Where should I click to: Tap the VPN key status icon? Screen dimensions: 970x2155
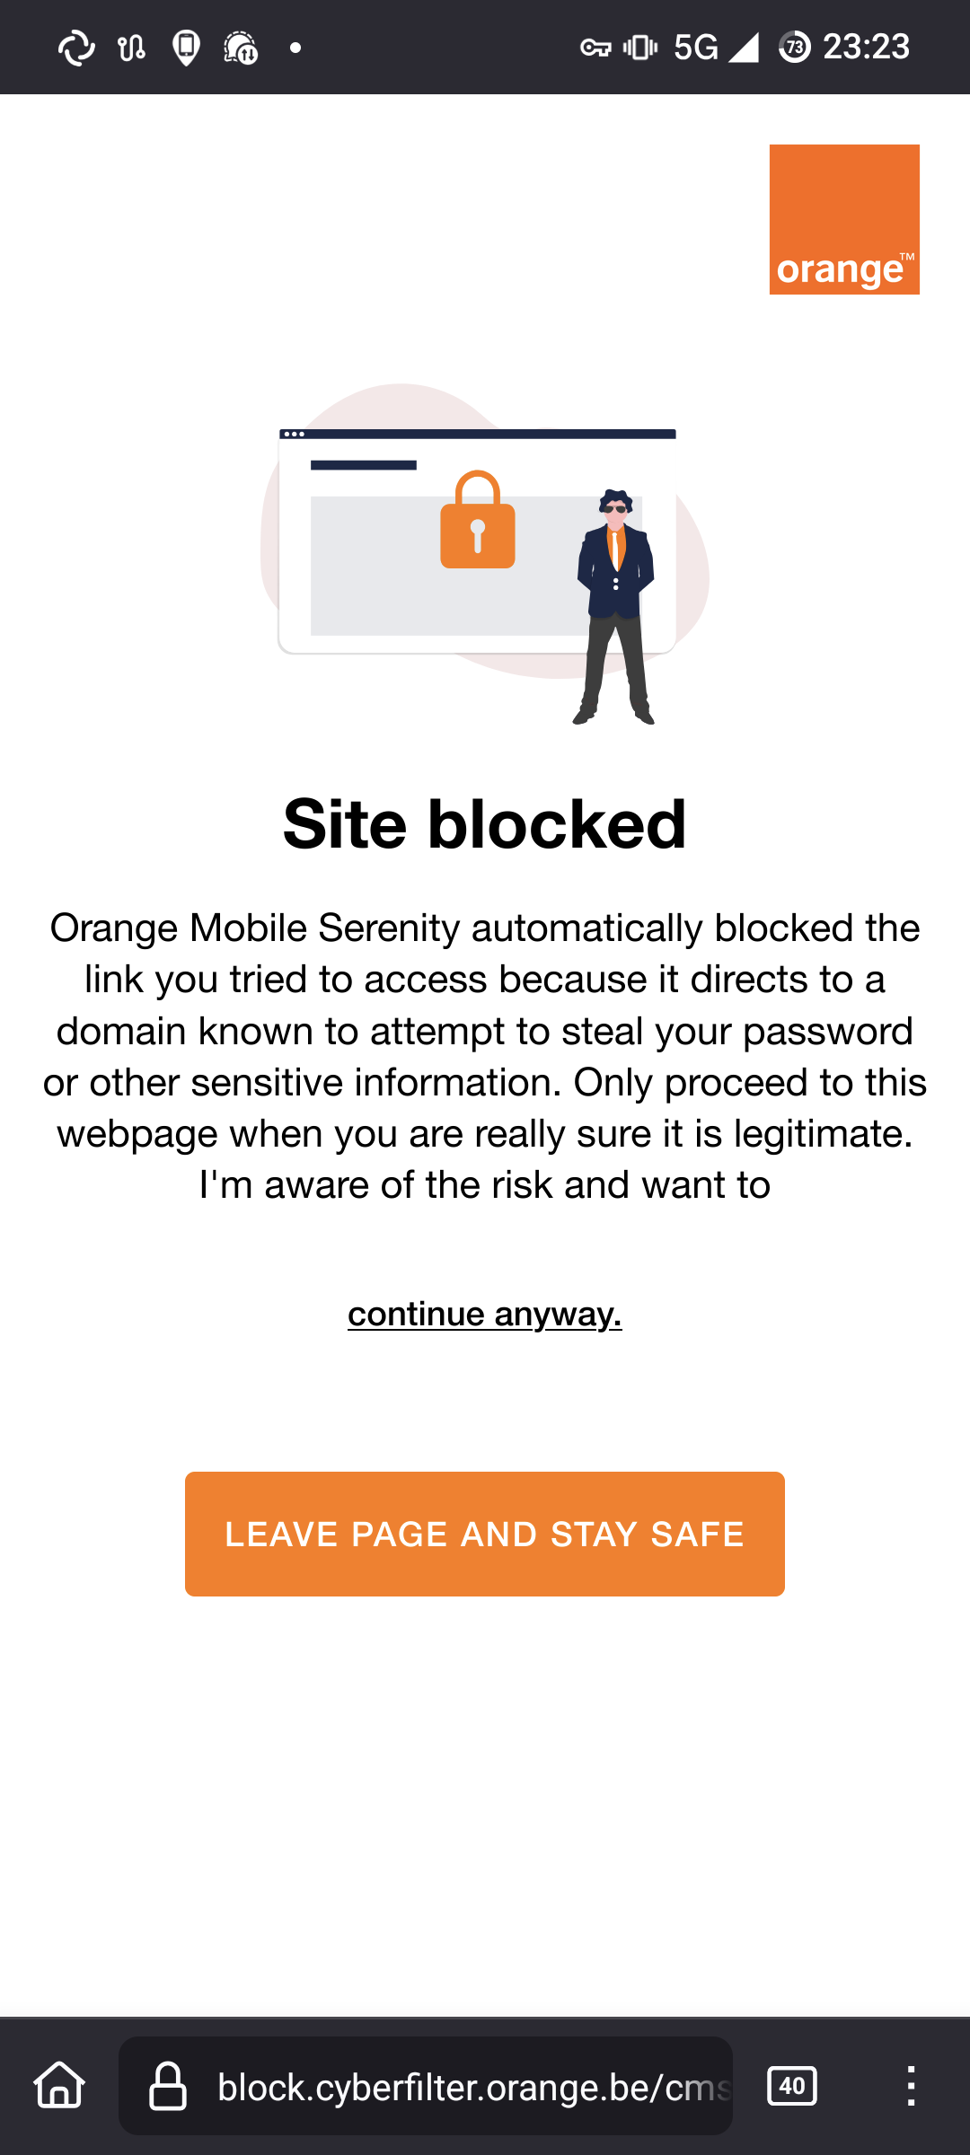[x=595, y=48]
